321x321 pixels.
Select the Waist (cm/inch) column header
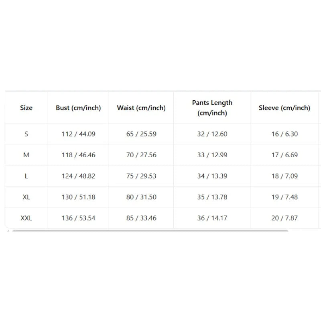pyautogui.click(x=141, y=108)
